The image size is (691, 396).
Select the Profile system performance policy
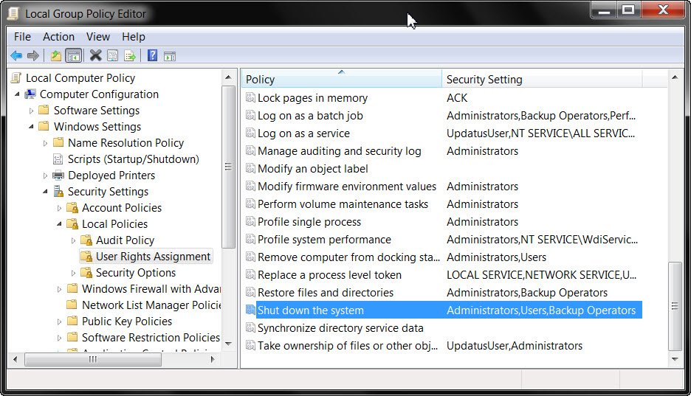click(x=324, y=240)
